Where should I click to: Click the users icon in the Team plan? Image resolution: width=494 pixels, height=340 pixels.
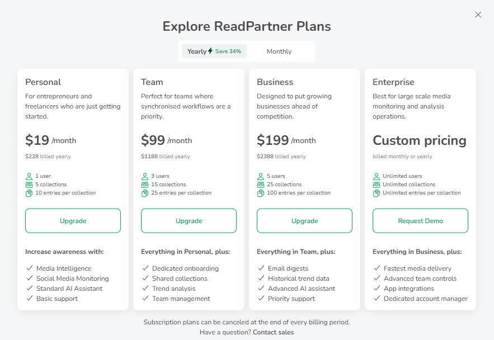click(x=145, y=176)
